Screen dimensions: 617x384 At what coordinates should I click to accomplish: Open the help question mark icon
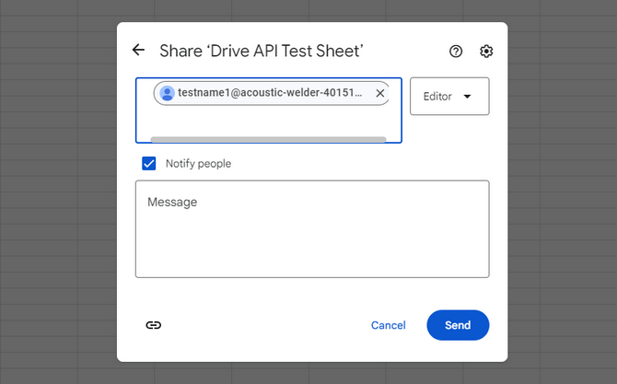coord(456,52)
